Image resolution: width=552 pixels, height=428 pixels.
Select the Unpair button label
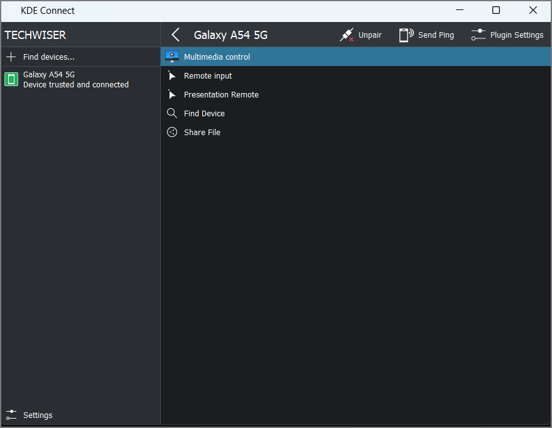click(370, 35)
